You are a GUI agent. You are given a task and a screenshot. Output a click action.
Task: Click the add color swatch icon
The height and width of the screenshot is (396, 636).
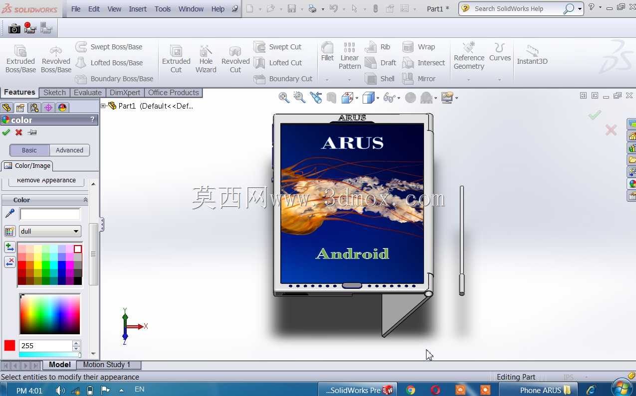tap(9, 247)
